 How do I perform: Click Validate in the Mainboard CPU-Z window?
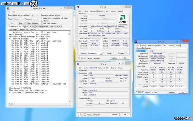(114, 115)
